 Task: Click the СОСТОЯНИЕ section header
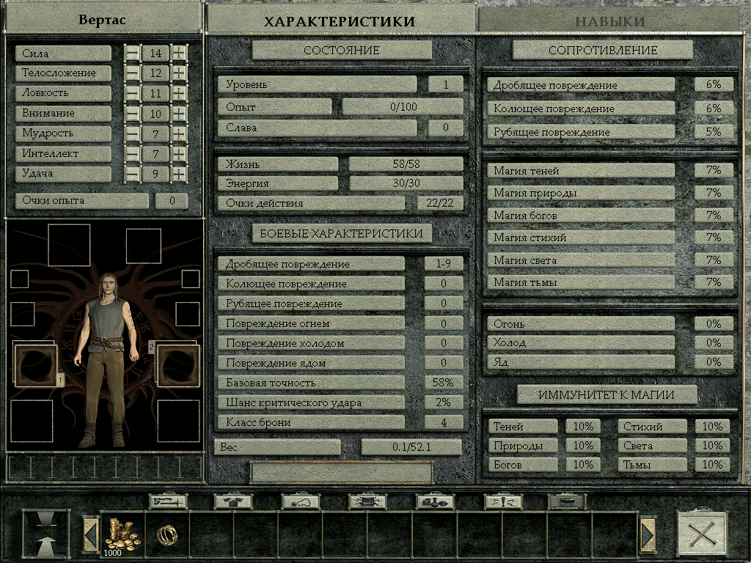(342, 50)
